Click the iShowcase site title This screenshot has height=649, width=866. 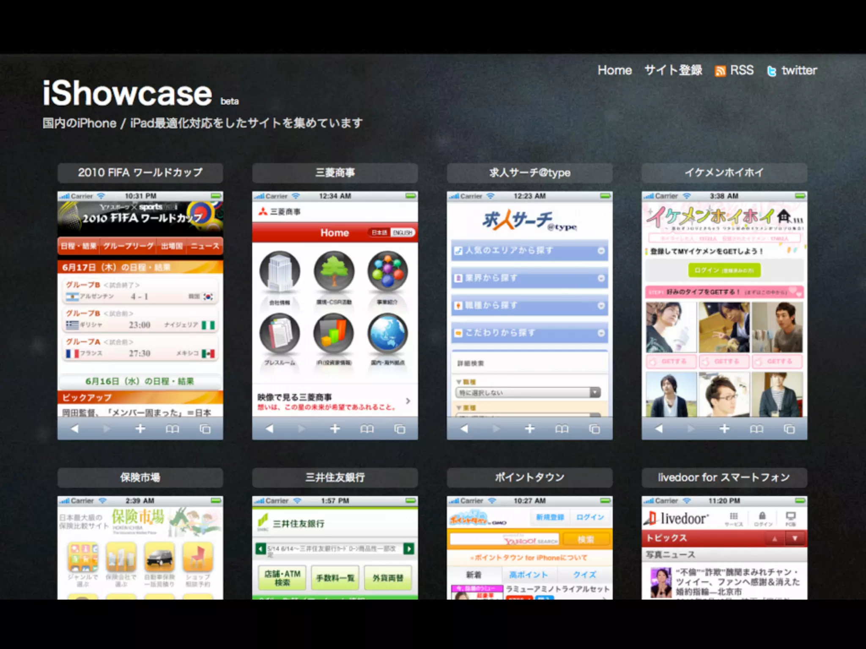tap(127, 93)
